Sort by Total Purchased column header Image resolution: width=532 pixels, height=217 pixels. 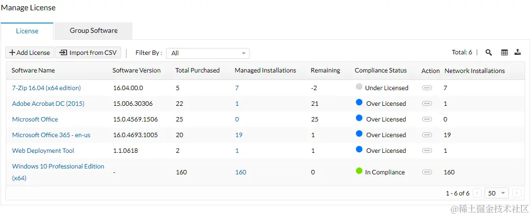click(x=198, y=71)
